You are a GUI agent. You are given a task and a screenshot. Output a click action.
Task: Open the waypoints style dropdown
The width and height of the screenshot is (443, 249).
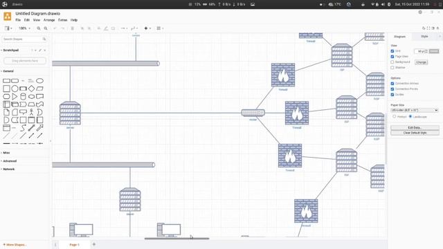tap(134, 28)
